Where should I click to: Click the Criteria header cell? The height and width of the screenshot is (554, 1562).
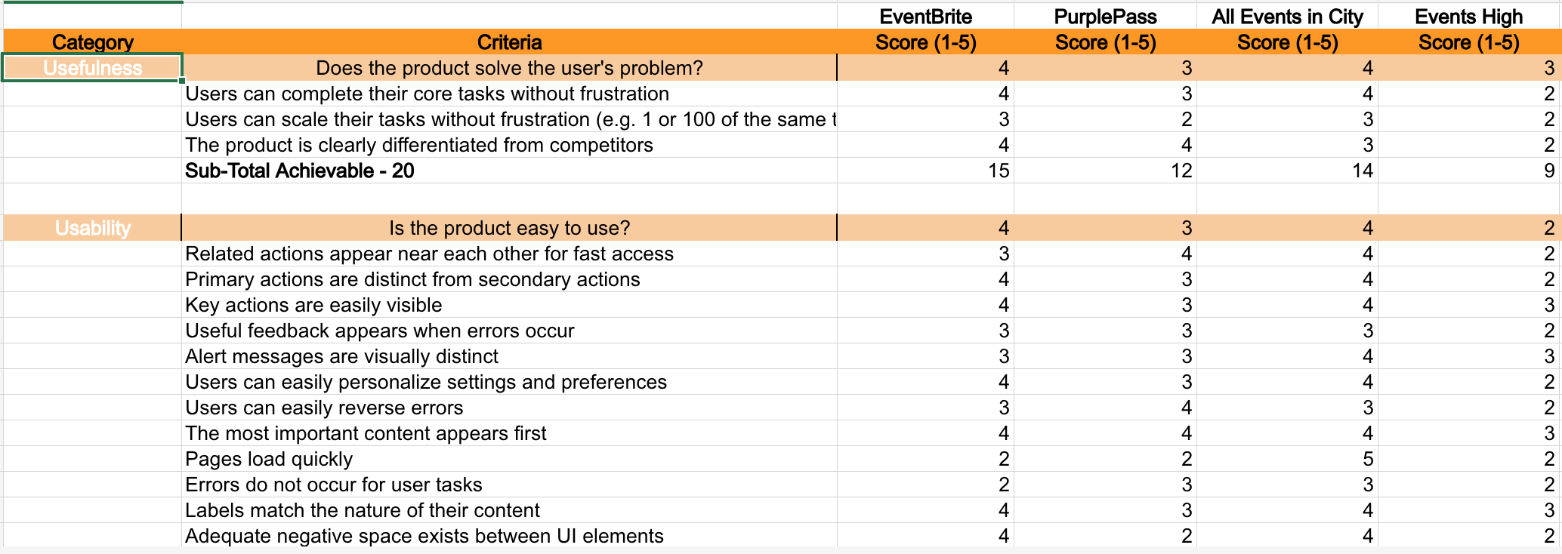pos(509,42)
